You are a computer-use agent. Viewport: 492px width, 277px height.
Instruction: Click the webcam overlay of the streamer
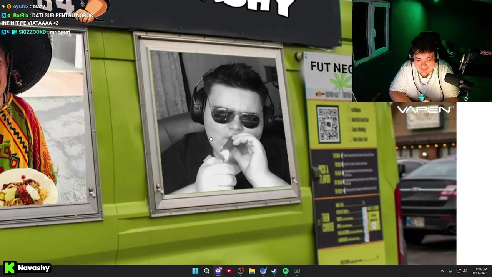422,51
